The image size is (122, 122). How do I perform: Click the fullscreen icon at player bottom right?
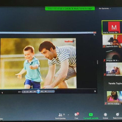(x=95, y=91)
